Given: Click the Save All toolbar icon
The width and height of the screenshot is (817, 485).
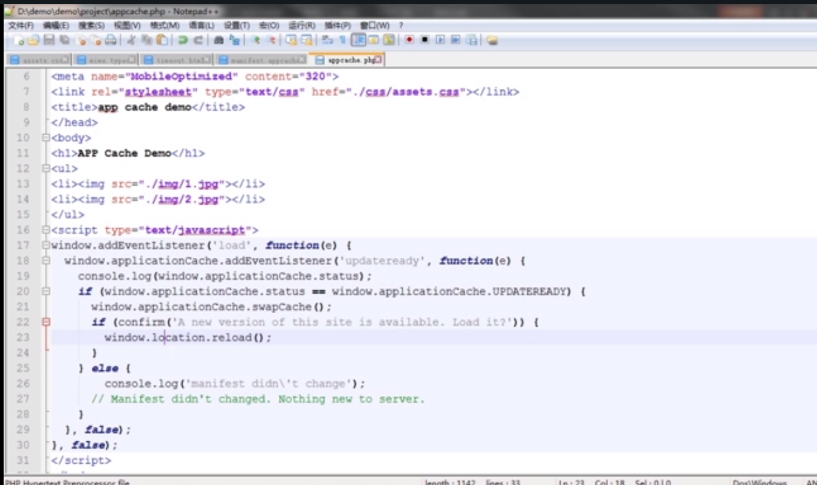Looking at the screenshot, I should [x=64, y=40].
